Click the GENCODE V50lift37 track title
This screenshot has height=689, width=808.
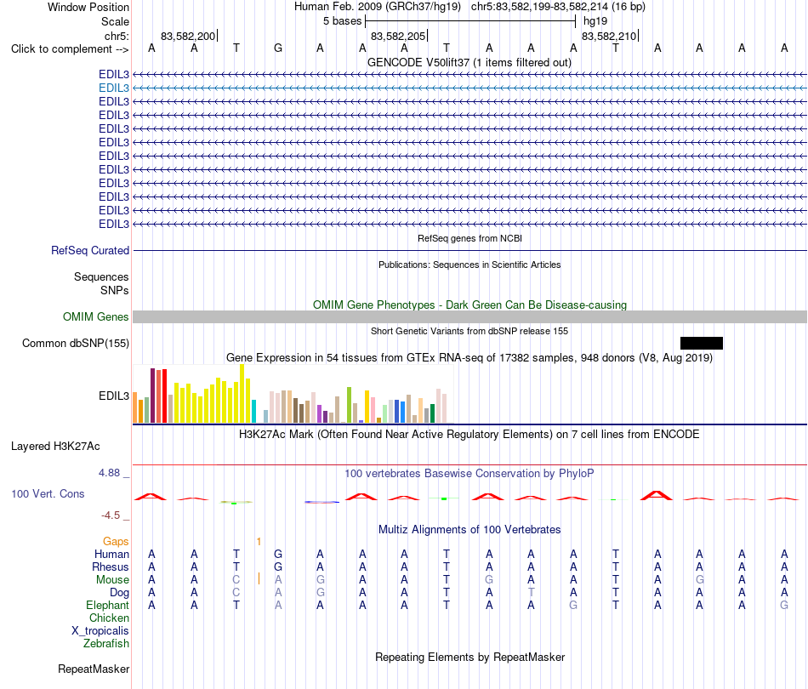pyautogui.click(x=469, y=63)
